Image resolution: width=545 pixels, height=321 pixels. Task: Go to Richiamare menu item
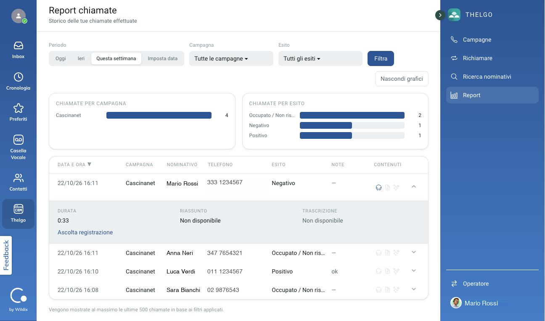pos(492,58)
